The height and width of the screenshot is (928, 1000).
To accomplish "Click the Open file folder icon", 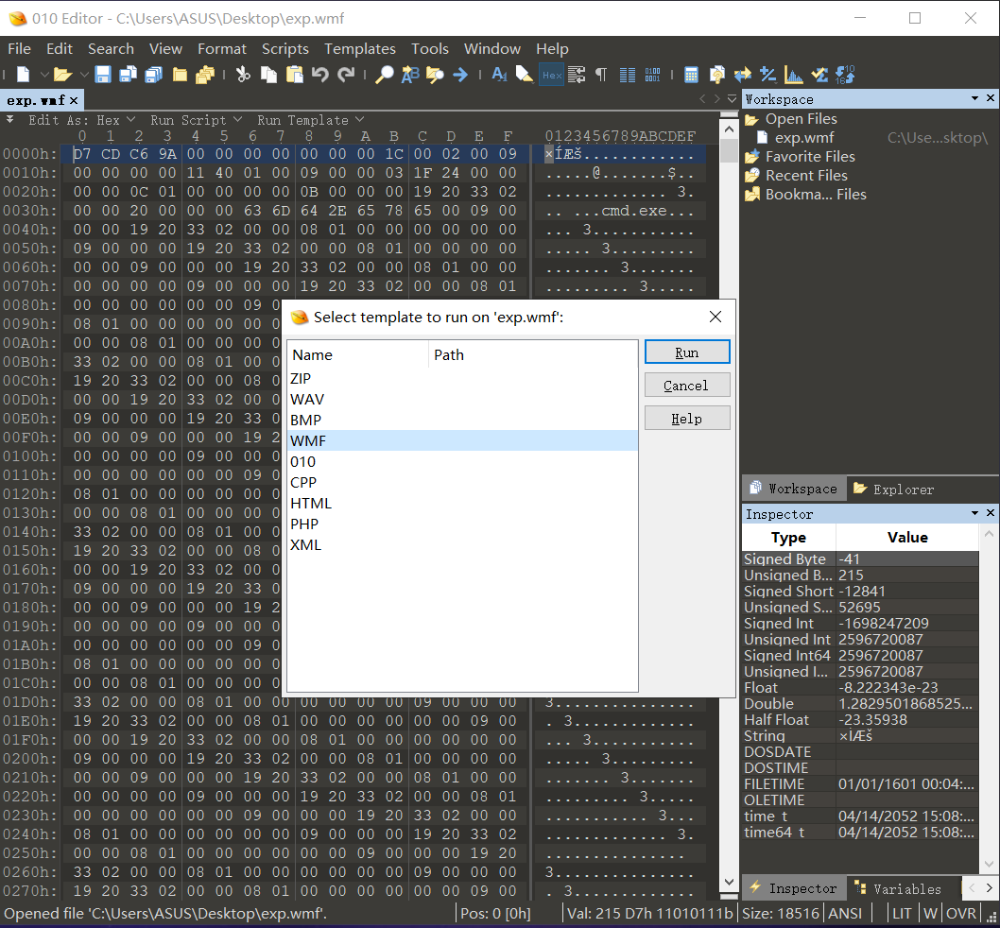I will pyautogui.click(x=62, y=75).
